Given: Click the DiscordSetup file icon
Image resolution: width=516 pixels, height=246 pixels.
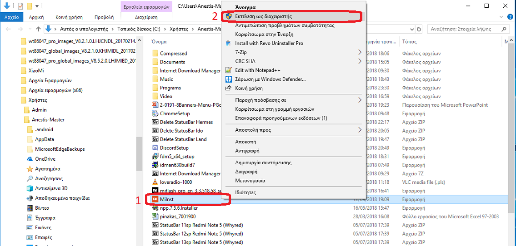Looking at the screenshot, I should [155, 148].
